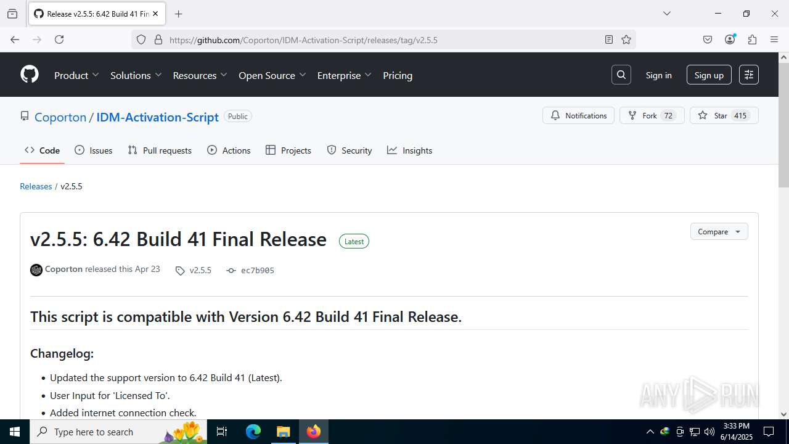Open the Firefox application menu
The image size is (789, 444).
[x=774, y=39]
